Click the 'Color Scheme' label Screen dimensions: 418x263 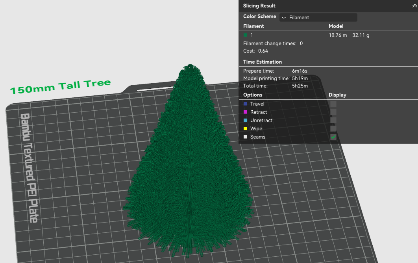pos(259,16)
